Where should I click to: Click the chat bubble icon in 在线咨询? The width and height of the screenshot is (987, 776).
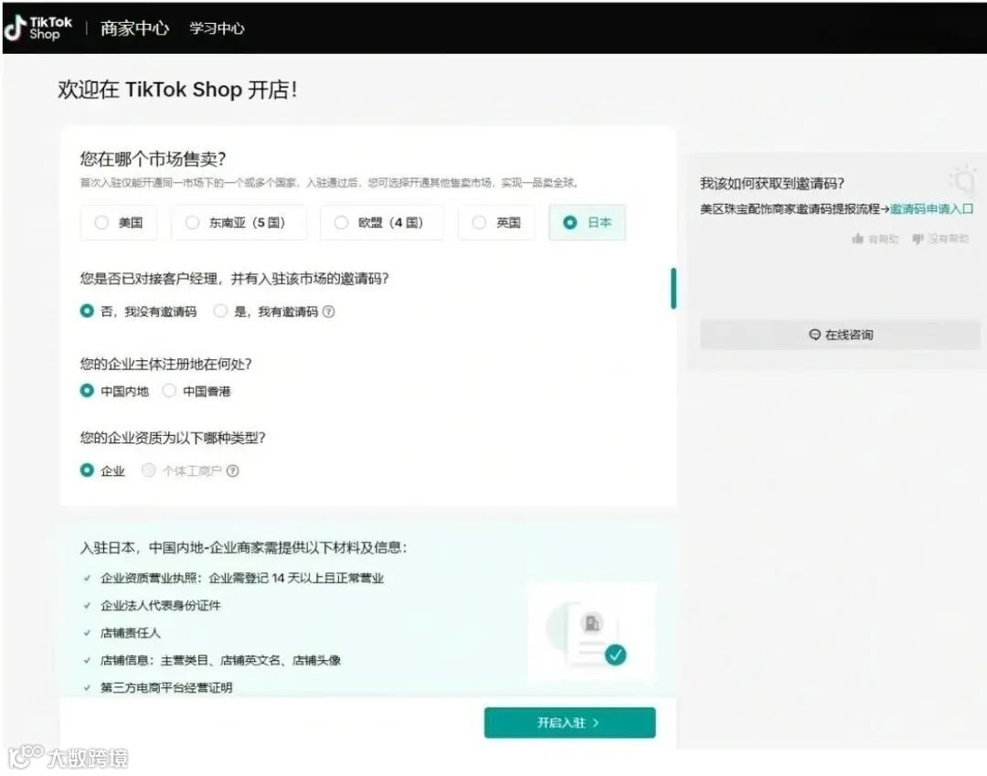(x=814, y=335)
